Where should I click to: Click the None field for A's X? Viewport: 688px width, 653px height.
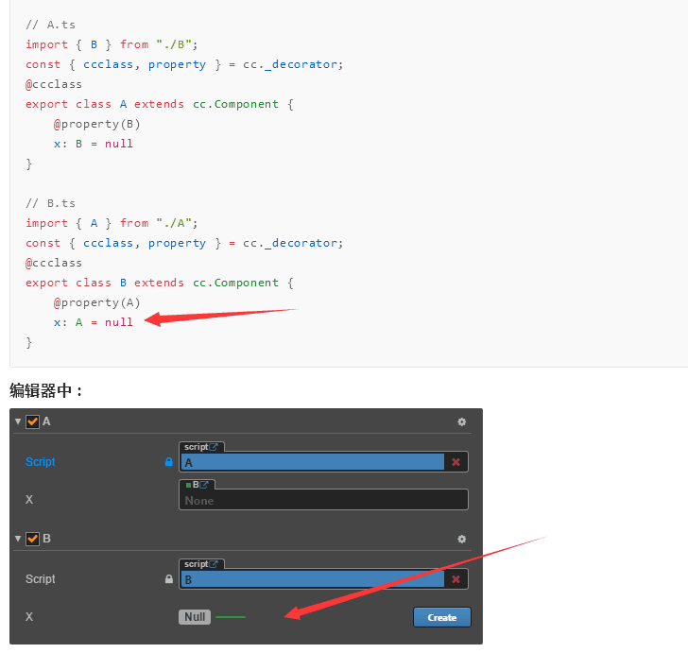[x=323, y=500]
